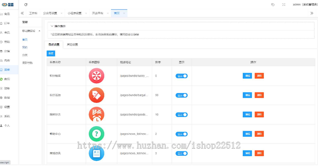Toggle display switch for 积分抽奖 row
The image size is (318, 166).
[182, 76]
